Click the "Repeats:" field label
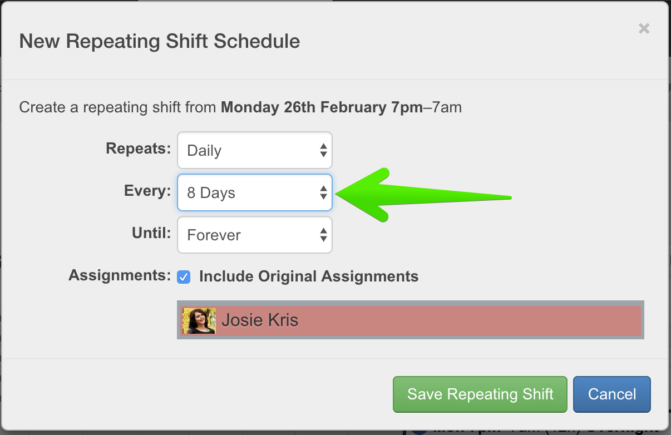671x435 pixels. [138, 149]
